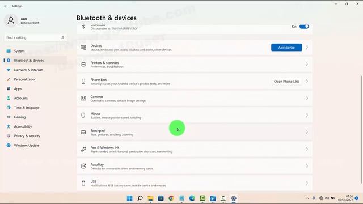Screen dimensions: 363x204
Task: Expand the Phone Link row chevron
Action: (x=307, y=82)
